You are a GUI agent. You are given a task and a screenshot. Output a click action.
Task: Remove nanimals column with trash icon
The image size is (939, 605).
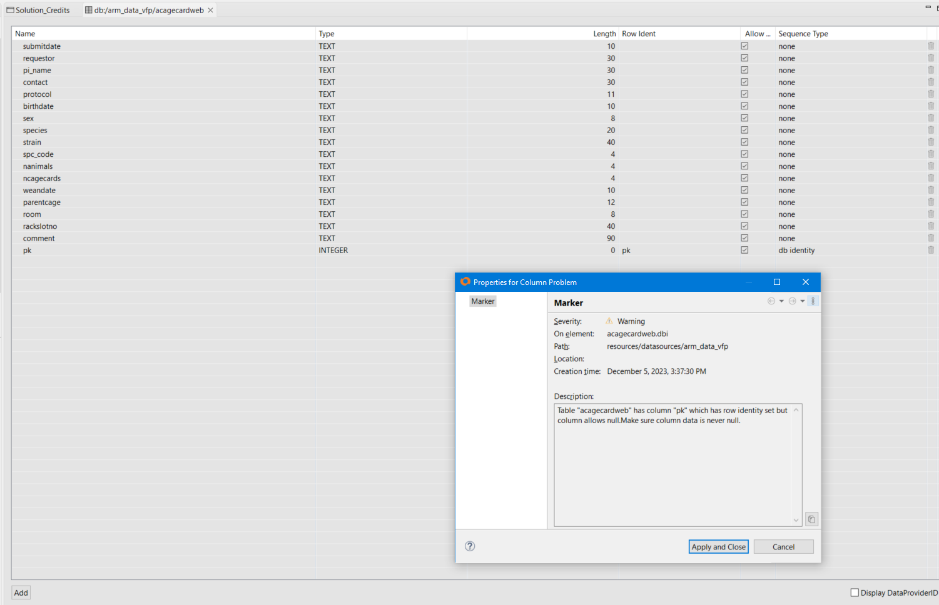[931, 166]
